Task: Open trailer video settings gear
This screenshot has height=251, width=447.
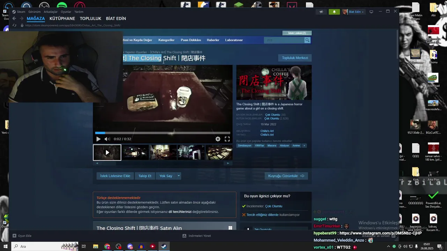Action: tap(218, 139)
